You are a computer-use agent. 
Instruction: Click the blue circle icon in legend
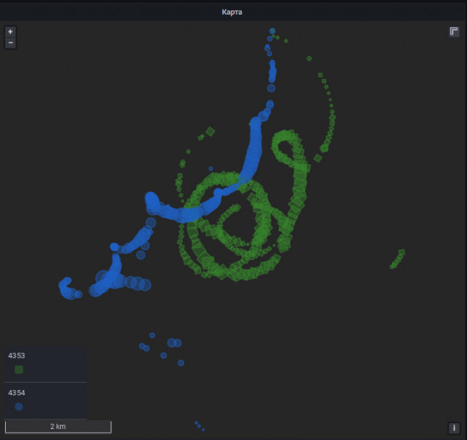(19, 406)
